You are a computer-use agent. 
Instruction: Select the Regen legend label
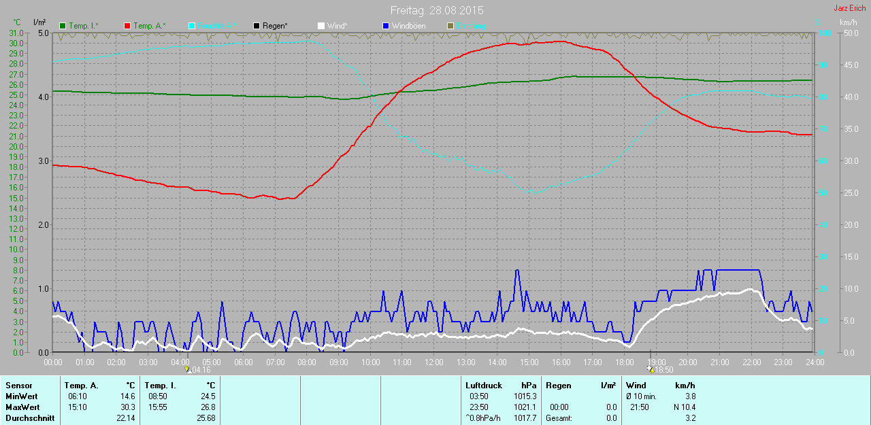(x=275, y=26)
